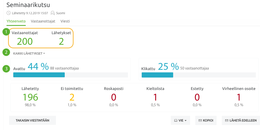Click the tray icon inside the VIE button
Viewport: 260px width, 130px height.
click(176, 120)
